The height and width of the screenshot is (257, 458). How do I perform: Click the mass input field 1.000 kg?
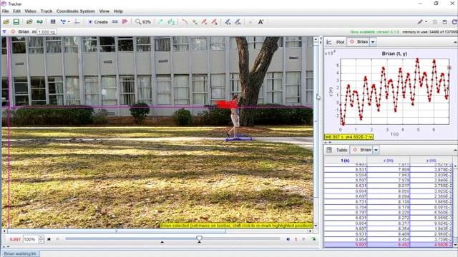[x=47, y=31]
